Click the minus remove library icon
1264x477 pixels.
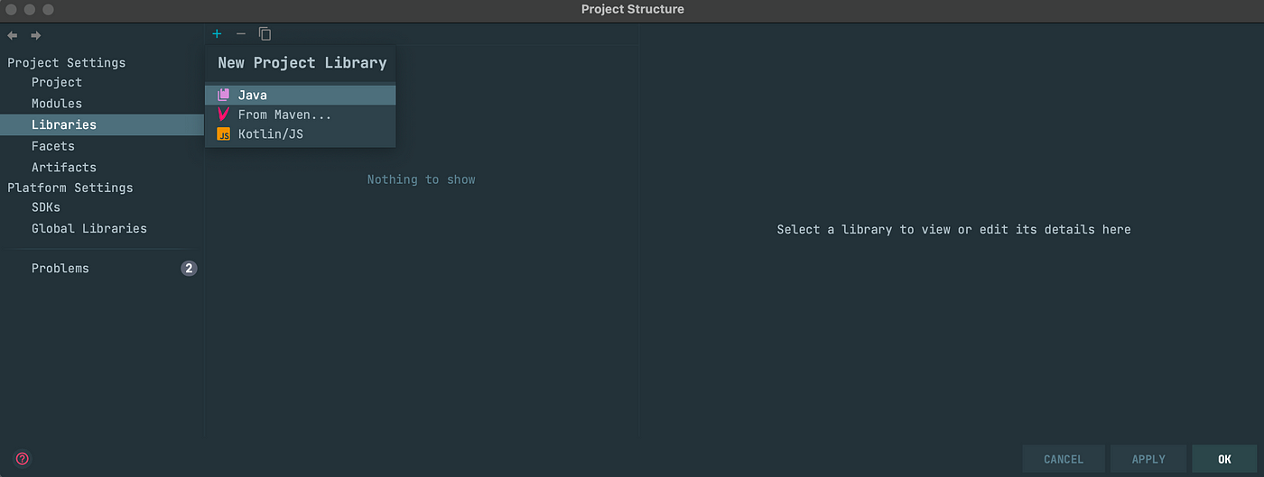240,34
